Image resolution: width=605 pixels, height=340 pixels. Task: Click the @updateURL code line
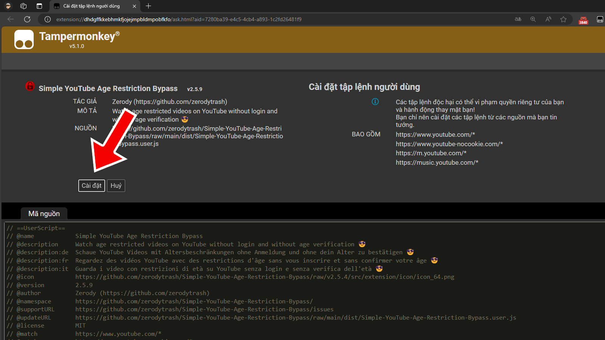click(261, 318)
